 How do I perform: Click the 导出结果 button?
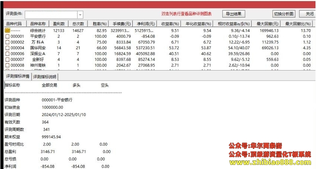pyautogui.click(x=233, y=14)
